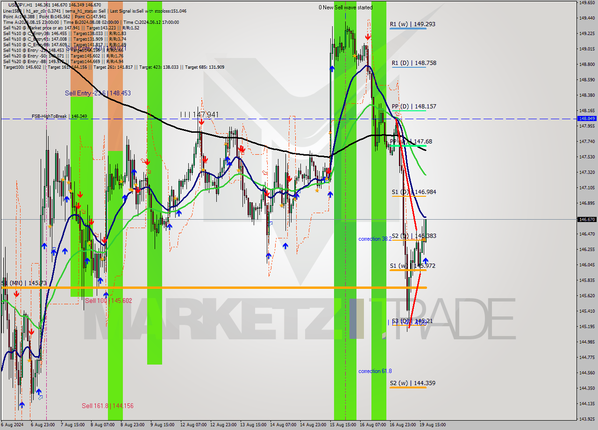Click the 147.105 price axis value

[587, 187]
